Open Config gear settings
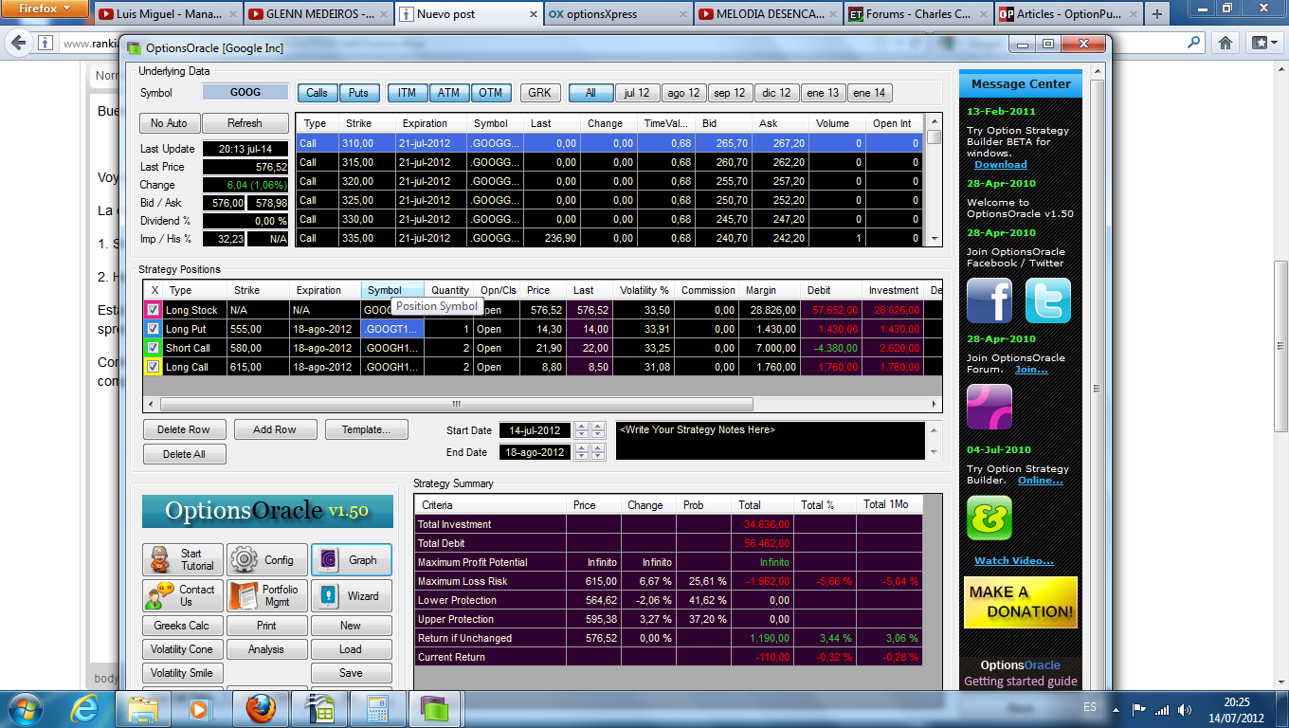 [266, 560]
